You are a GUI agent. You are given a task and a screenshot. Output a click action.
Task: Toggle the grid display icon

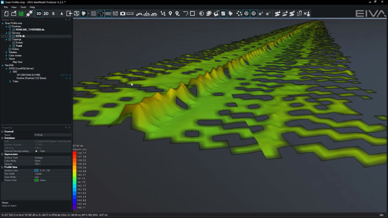[93, 13]
